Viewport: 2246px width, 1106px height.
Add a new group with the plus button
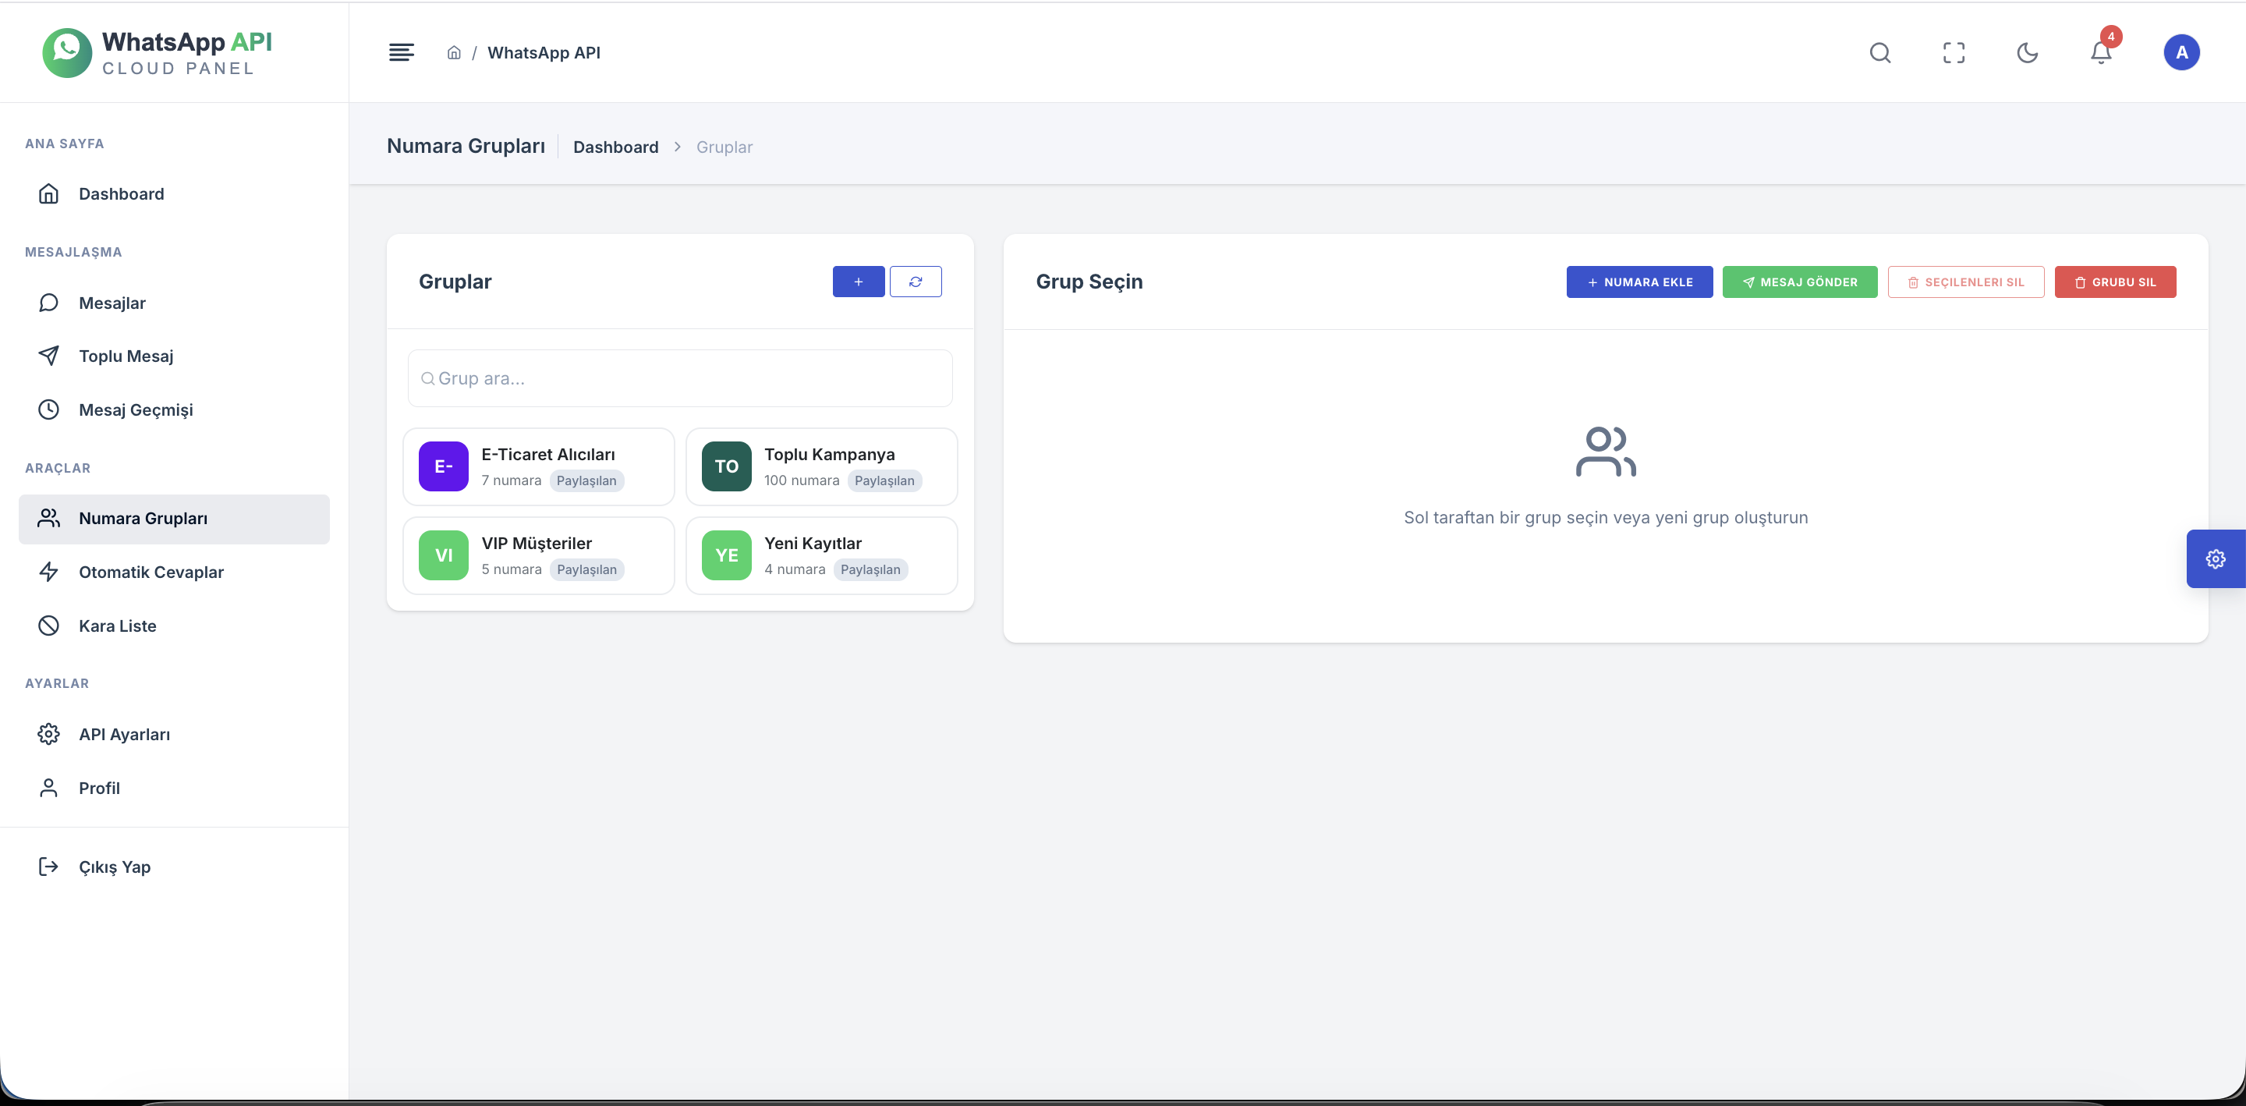[x=858, y=282]
